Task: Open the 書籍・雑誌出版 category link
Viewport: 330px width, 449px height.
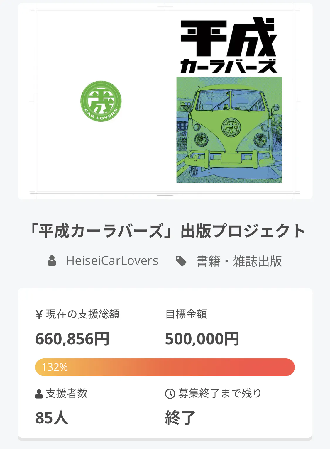Action: [x=239, y=261]
